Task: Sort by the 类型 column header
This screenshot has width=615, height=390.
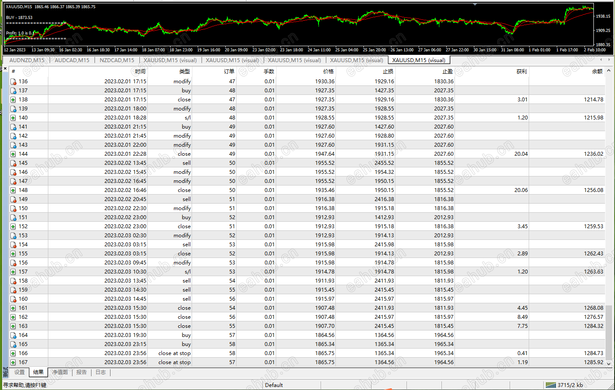Action: [x=170, y=72]
